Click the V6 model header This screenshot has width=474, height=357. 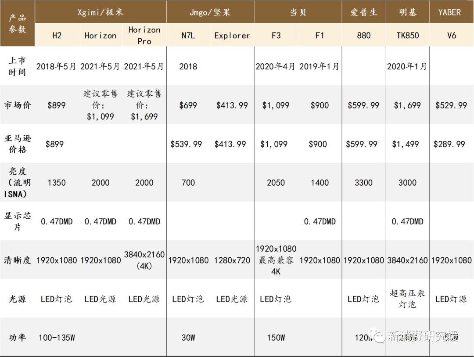pos(452,36)
